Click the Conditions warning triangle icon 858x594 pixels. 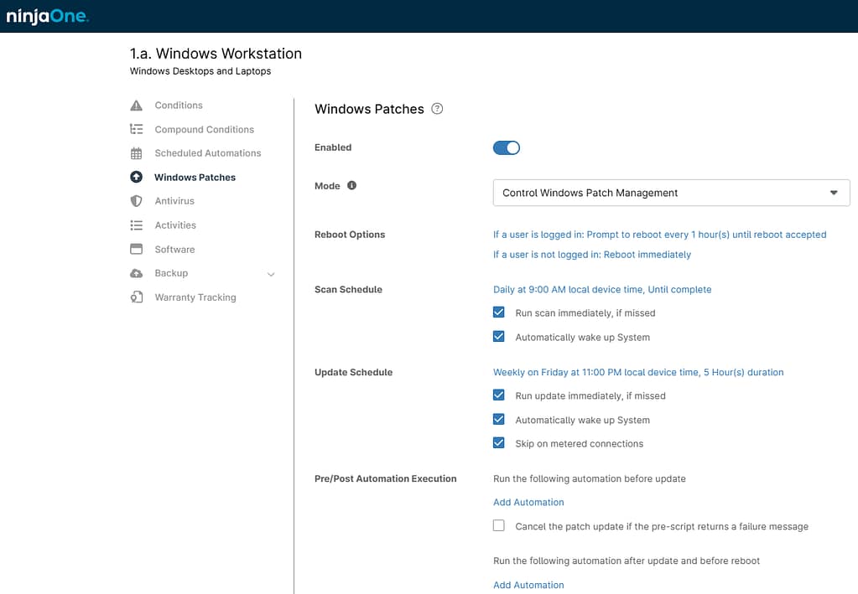(x=138, y=105)
